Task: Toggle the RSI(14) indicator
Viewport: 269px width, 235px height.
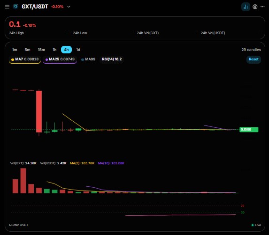Action: coord(112,59)
